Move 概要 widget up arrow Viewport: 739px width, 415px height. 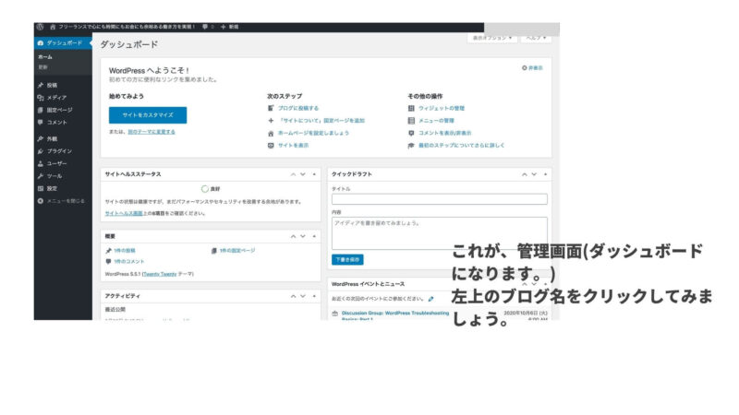[x=293, y=236]
